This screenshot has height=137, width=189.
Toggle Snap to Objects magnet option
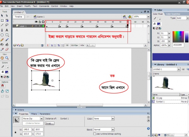(3, 86)
